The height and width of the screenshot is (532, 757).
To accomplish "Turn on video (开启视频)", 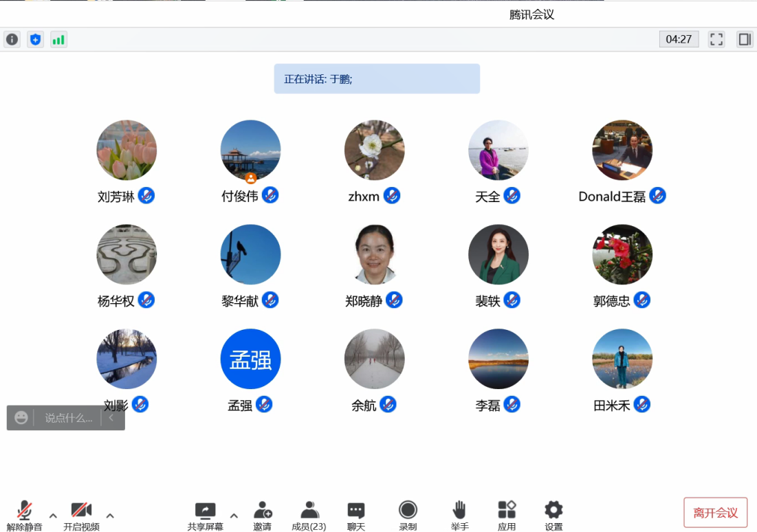I will pos(81,515).
